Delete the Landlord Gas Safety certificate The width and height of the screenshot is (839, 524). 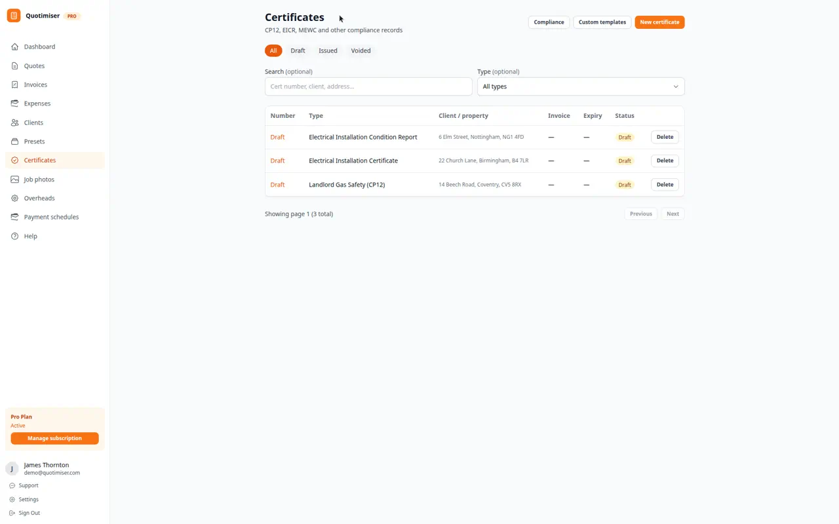665,185
